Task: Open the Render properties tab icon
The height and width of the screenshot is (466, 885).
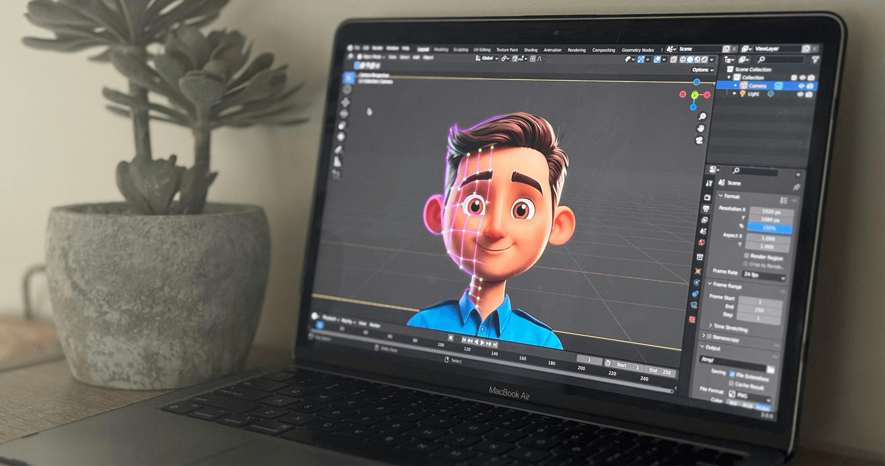Action: (707, 198)
